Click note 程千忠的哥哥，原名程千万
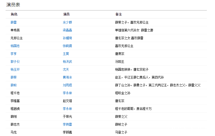Image resolution: width=215 pixels, height=136 pixels. pos(134,109)
